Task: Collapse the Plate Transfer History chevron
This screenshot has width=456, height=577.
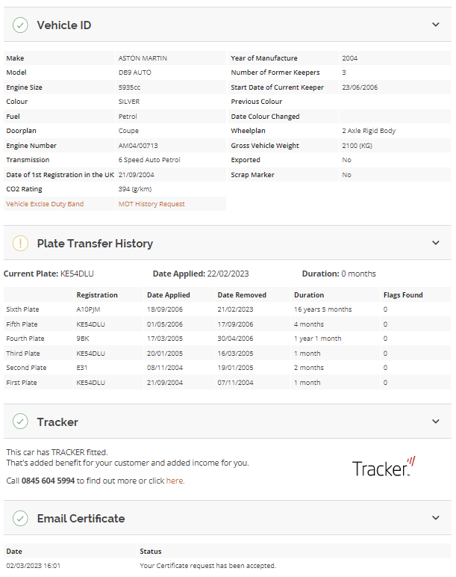Action: pyautogui.click(x=436, y=243)
